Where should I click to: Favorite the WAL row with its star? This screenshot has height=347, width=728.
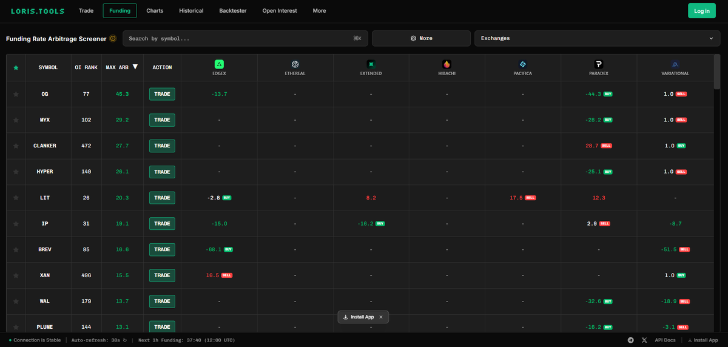[x=16, y=301]
